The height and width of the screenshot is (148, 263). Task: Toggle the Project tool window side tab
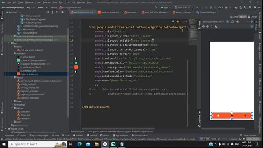tap(2, 15)
